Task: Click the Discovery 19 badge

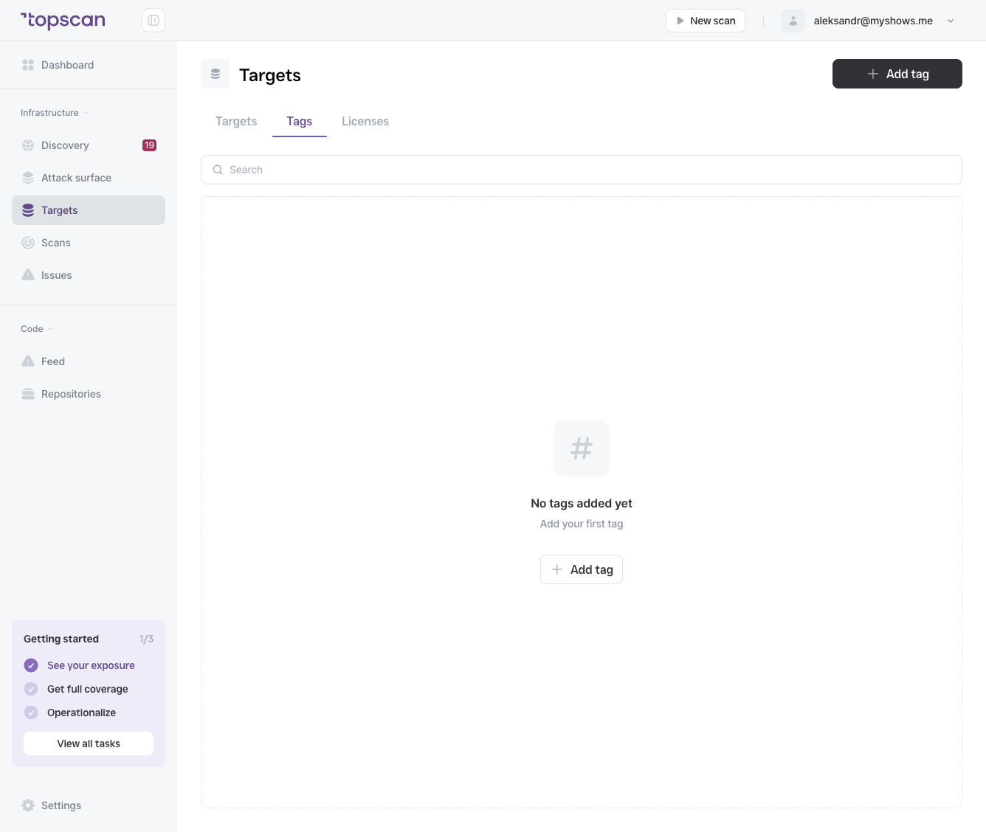Action: point(149,145)
